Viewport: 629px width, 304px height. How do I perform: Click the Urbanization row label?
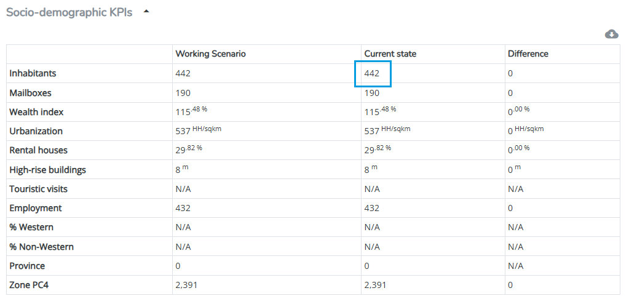[36, 131]
